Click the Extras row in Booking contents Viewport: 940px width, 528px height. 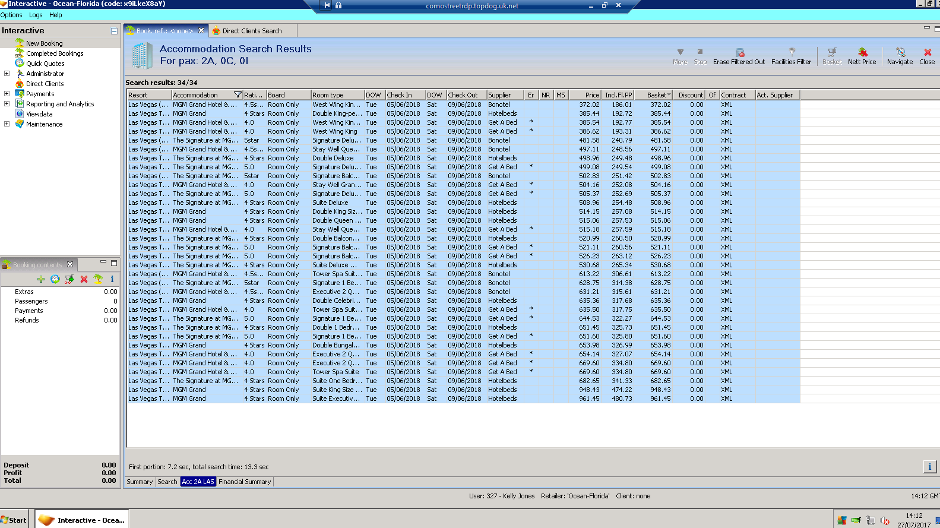pyautogui.click(x=61, y=292)
